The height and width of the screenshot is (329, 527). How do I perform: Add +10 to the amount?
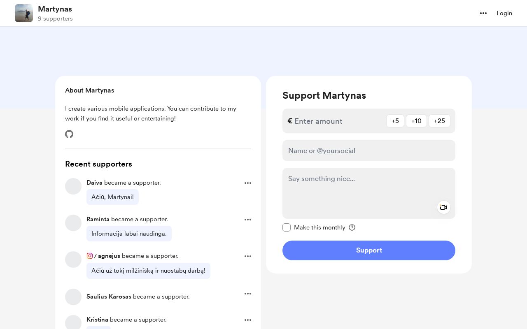point(416,121)
